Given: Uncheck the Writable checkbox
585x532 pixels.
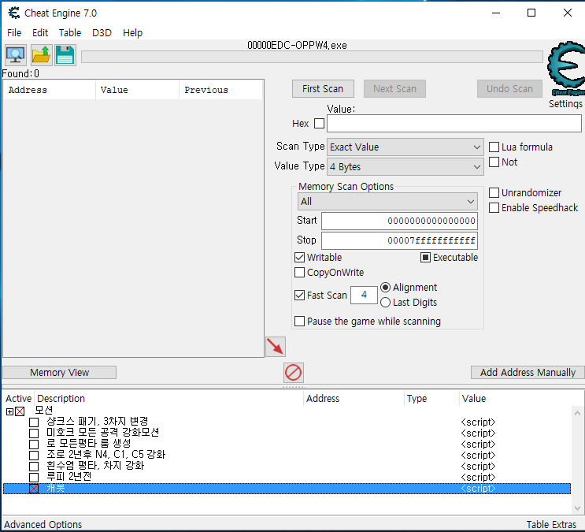Looking at the screenshot, I should click(300, 258).
